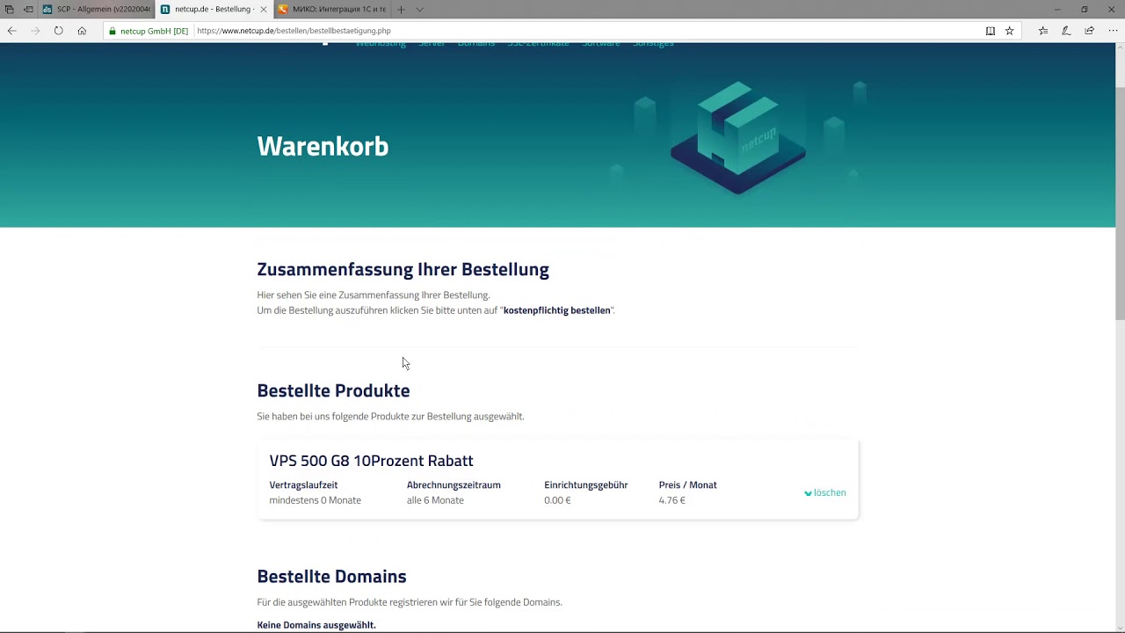Click the page vertical scrollbar thumb
The image size is (1125, 633).
point(1120,204)
